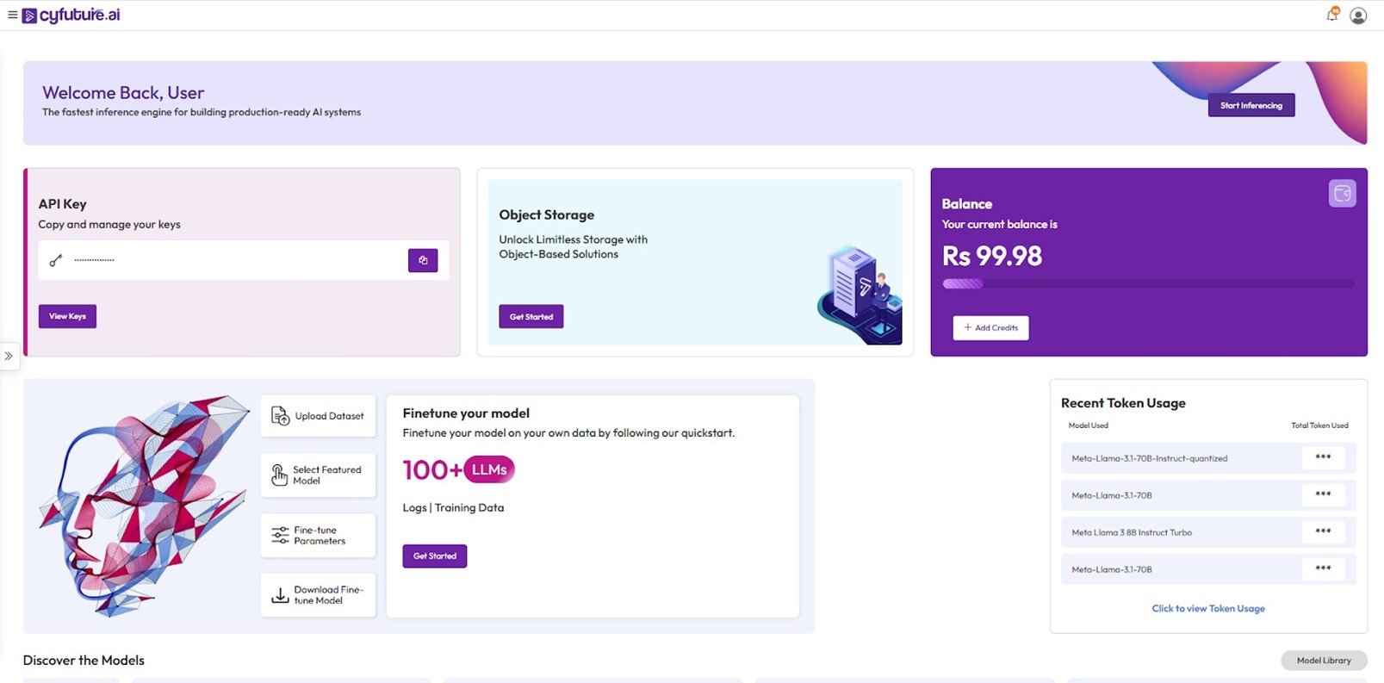
Task: Open the Click to view Token Usage link
Action: (1207, 608)
